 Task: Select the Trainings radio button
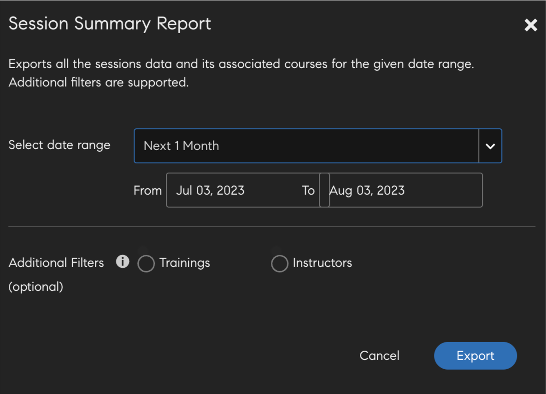tap(146, 264)
